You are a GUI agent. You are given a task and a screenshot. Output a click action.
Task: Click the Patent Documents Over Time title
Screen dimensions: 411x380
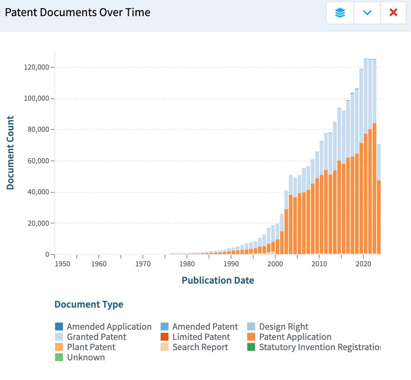pos(78,12)
